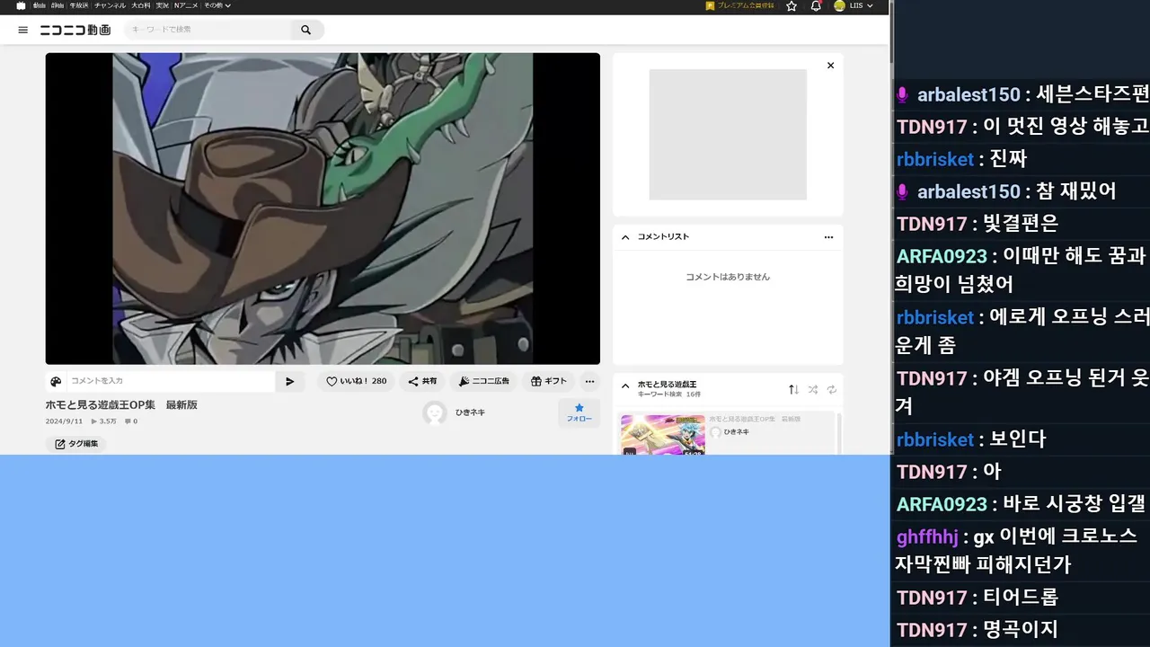The width and height of the screenshot is (1150, 647).
Task: Click the ニコニコ広告 button
Action: [483, 381]
